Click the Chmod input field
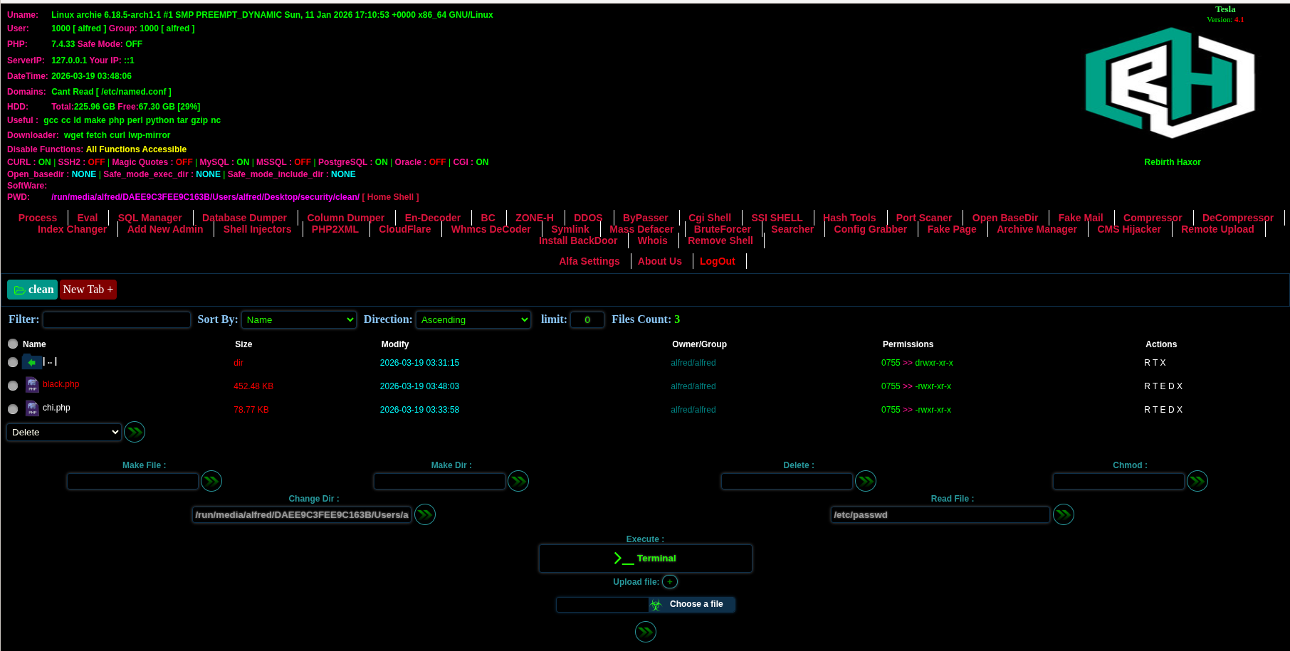The height and width of the screenshot is (651, 1290). pos(1119,482)
